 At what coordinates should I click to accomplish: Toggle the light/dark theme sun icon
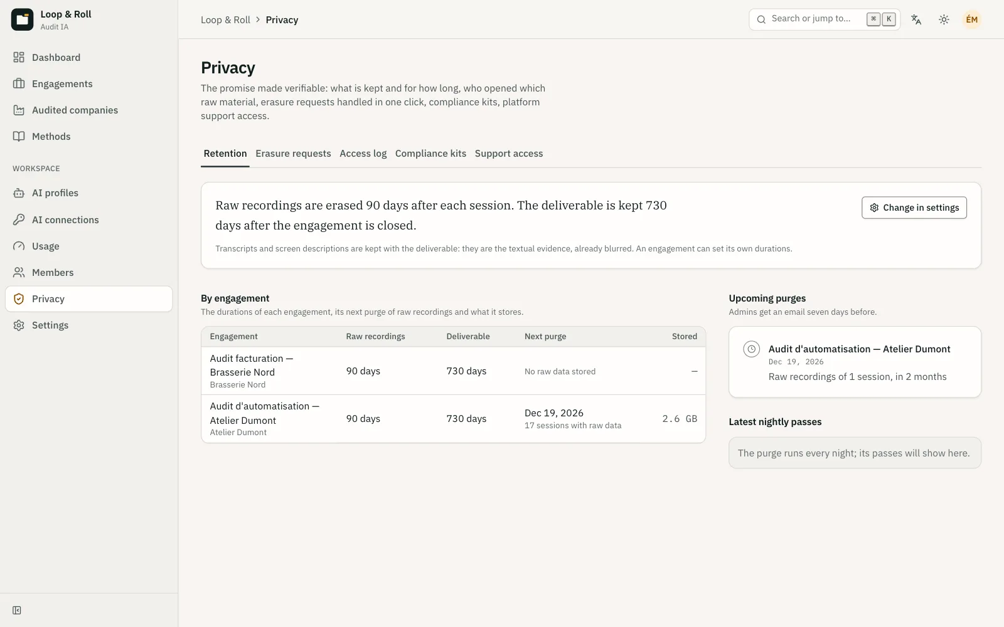pos(944,19)
